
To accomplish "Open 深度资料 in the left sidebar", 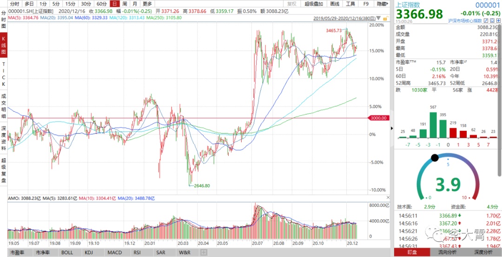I will tap(4, 139).
